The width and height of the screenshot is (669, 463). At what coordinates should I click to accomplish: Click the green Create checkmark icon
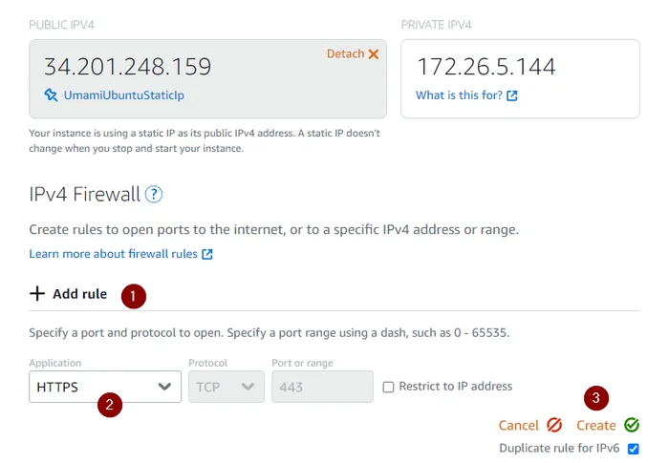632,425
